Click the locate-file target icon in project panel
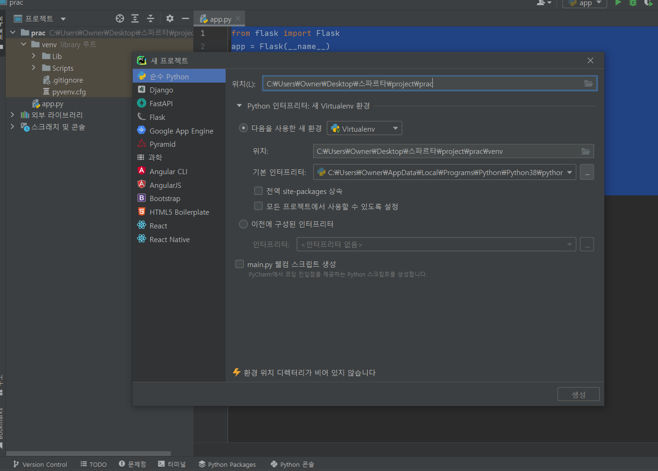658x471 pixels. pyautogui.click(x=120, y=18)
